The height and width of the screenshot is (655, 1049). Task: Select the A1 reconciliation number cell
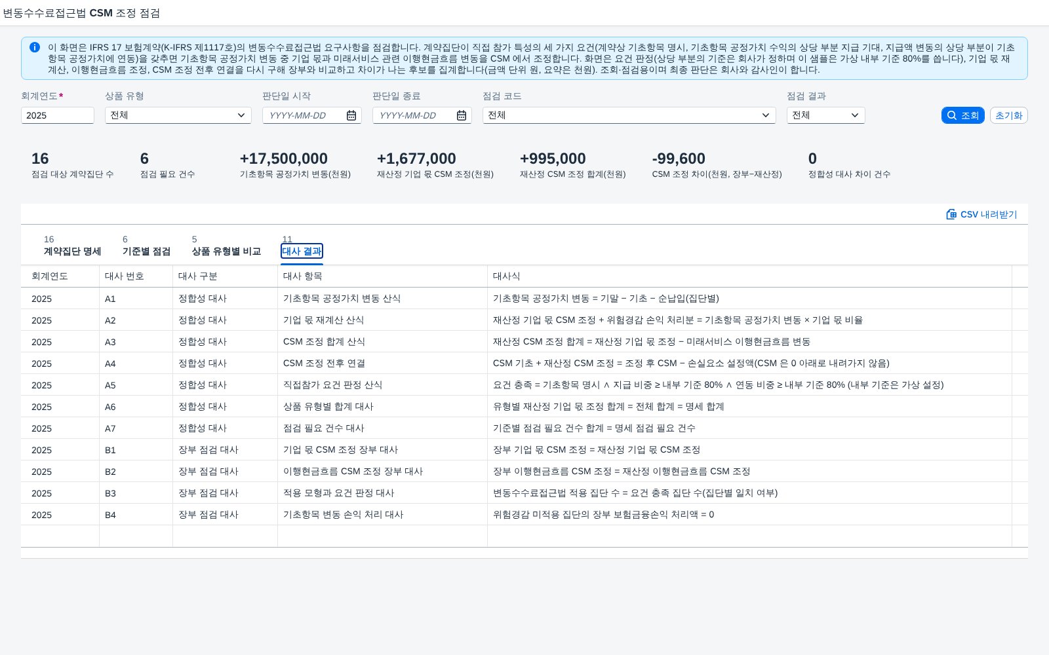pyautogui.click(x=136, y=299)
